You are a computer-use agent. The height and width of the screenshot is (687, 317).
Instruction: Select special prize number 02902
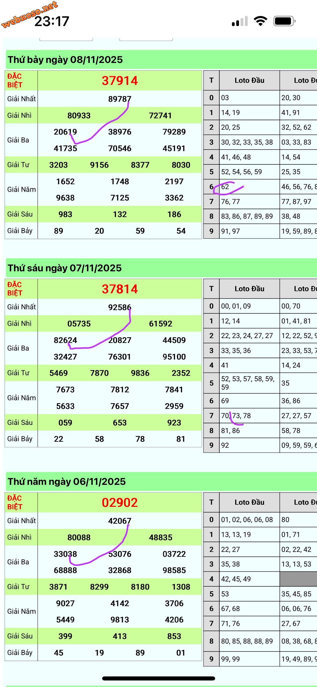click(x=120, y=502)
